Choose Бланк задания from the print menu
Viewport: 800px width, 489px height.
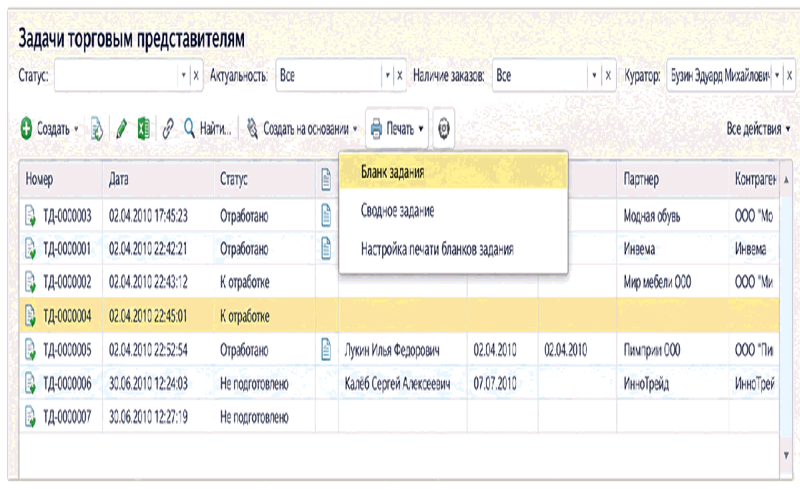tap(453, 172)
